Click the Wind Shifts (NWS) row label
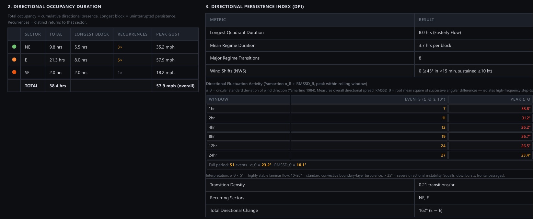 [228, 71]
